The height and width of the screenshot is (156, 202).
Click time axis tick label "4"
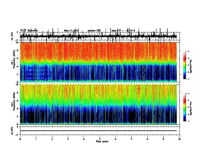pyautogui.click(x=84, y=139)
